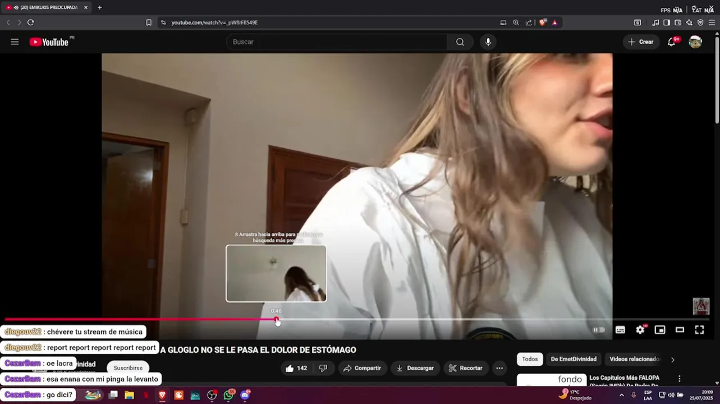Open the browser music playlist icon

tap(655, 22)
